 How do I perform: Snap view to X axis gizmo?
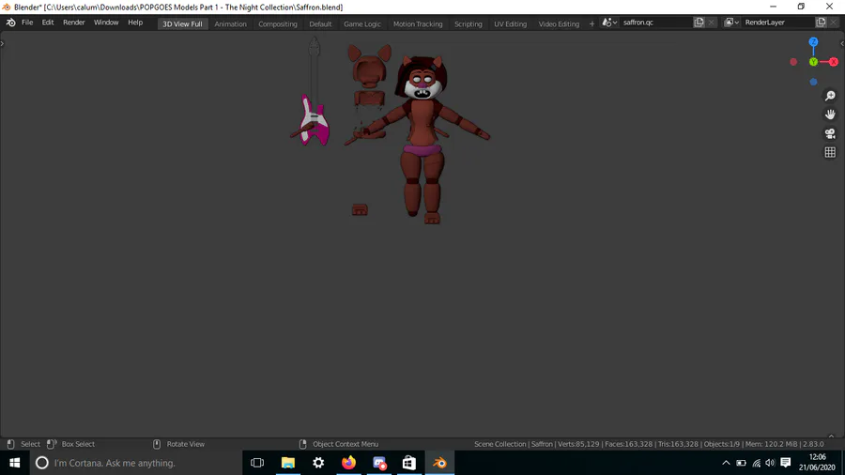(x=834, y=62)
